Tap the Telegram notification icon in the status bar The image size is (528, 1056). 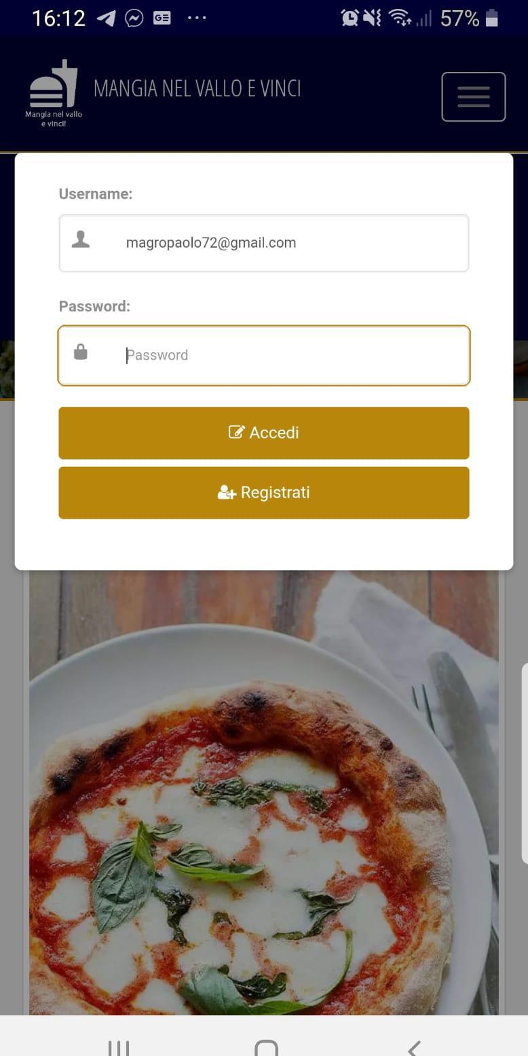click(x=106, y=18)
